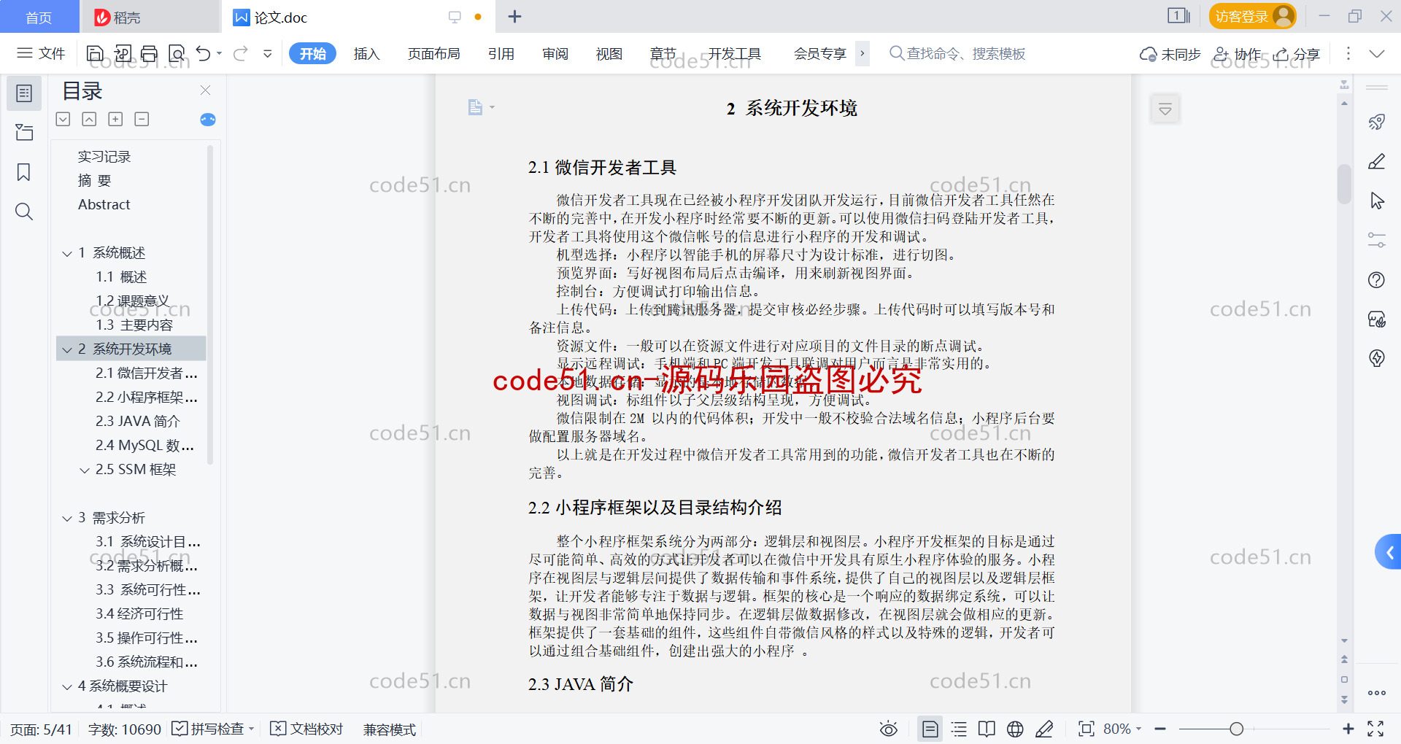Click the 分享 button
The image size is (1401, 744).
[x=1297, y=54]
